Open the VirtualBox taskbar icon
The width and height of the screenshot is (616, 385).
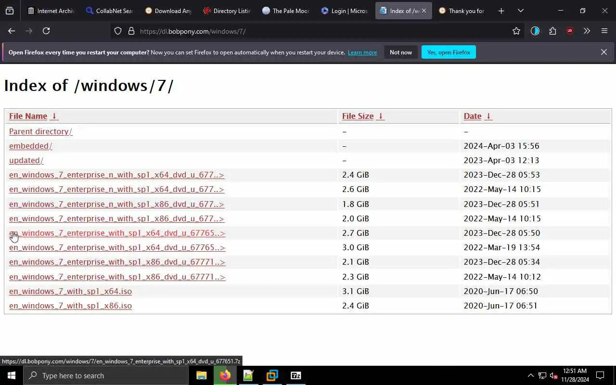272,375
